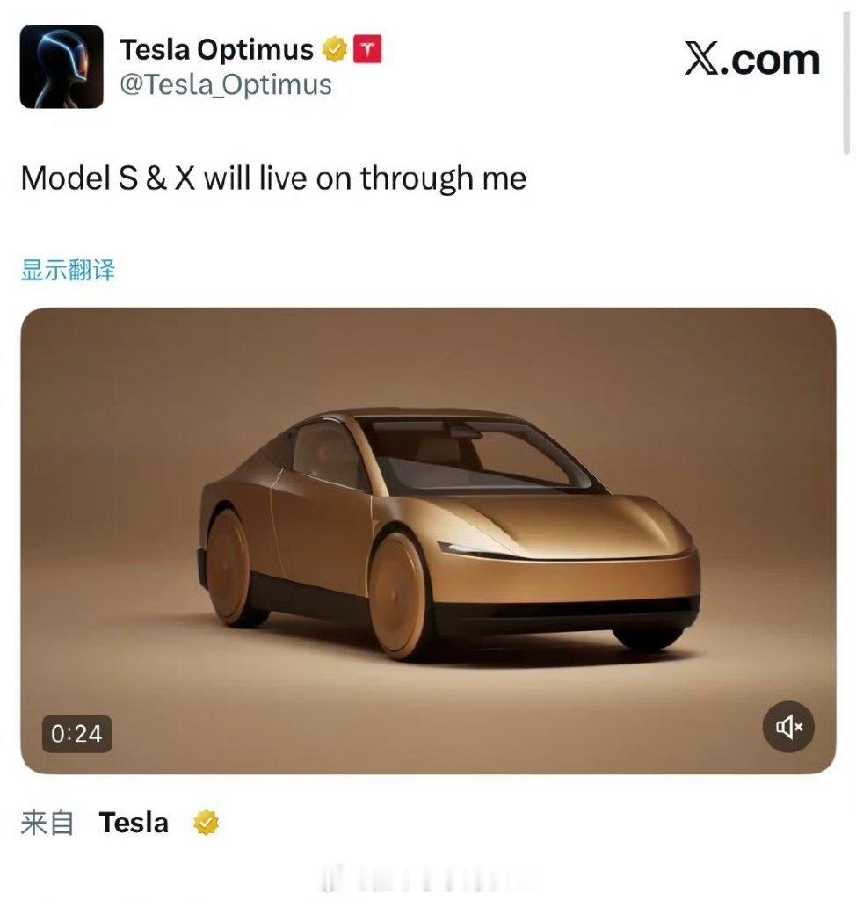Click the red Tesla affiliation badge
856x900 pixels.
[367, 49]
